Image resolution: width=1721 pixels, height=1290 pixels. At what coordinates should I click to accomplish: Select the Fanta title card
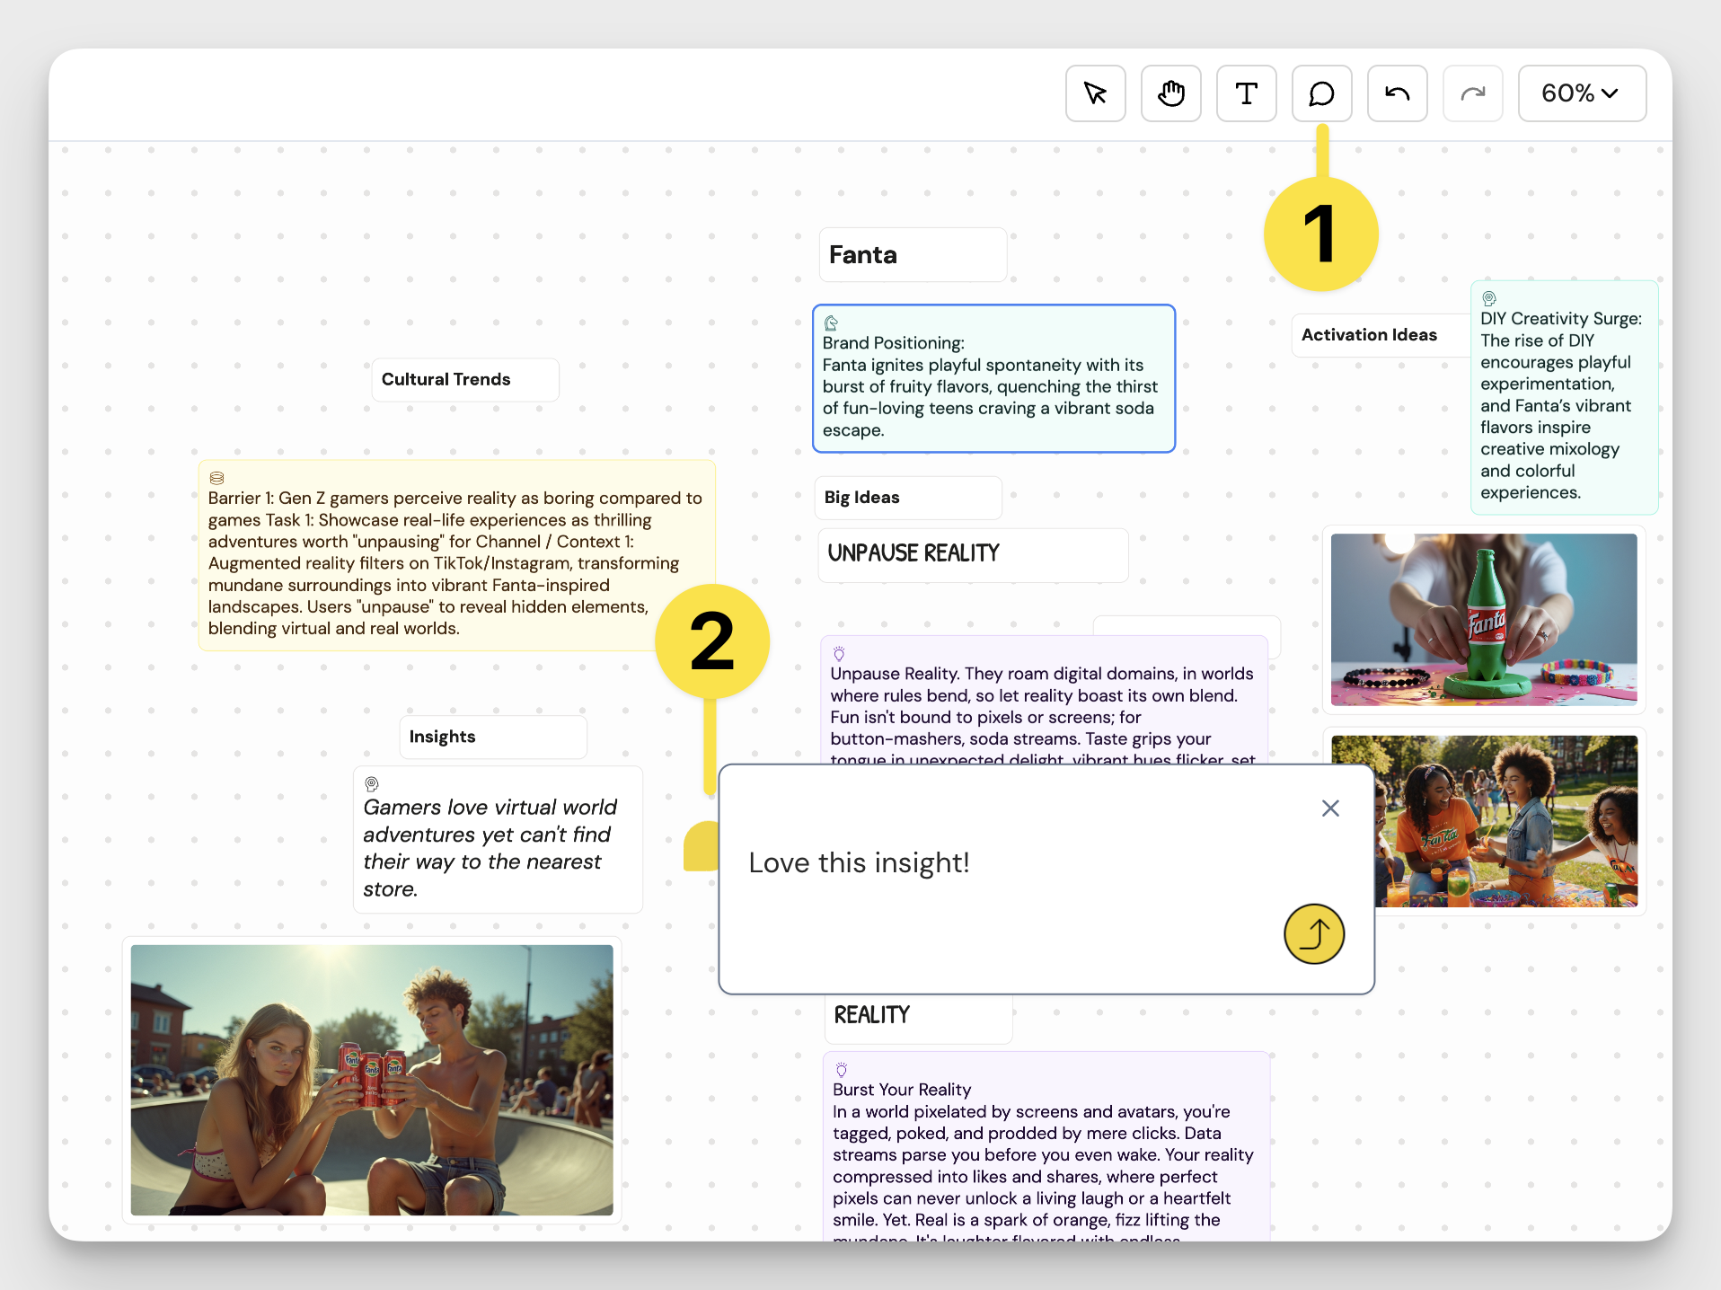pos(913,255)
